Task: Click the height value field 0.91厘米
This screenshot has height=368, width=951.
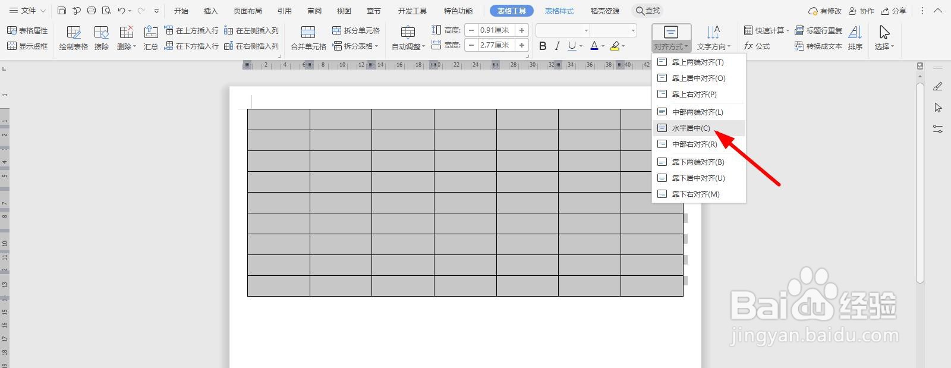Action: [496, 30]
